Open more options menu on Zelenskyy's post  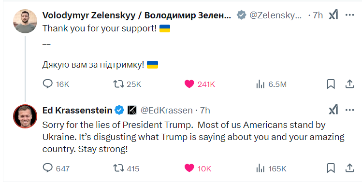click(349, 15)
